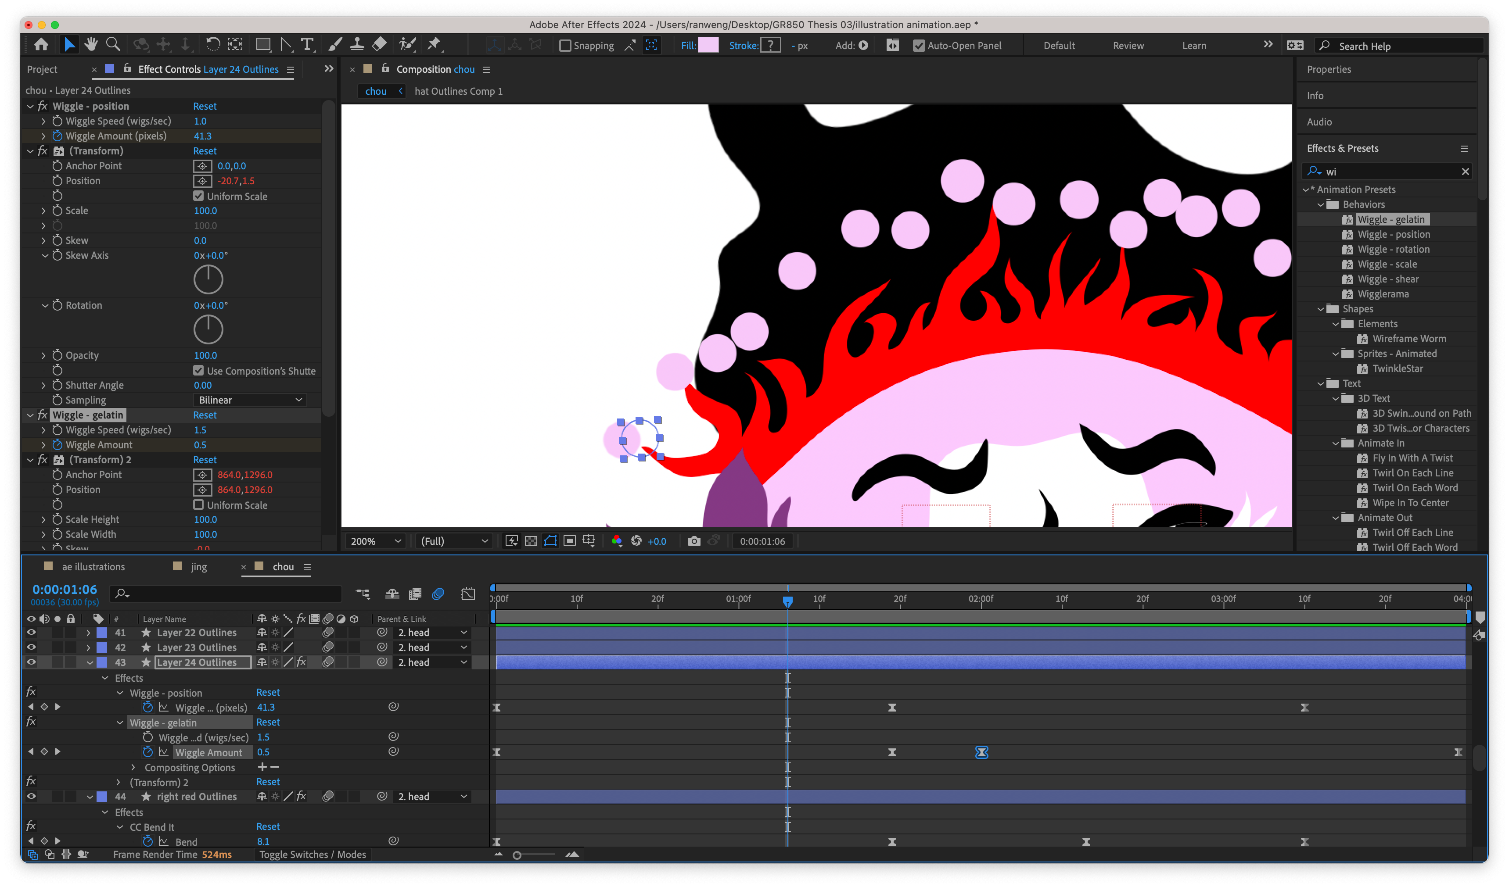1509x887 pixels.
Task: Uncheck Auto-Open Panel checkbox
Action: tap(919, 46)
